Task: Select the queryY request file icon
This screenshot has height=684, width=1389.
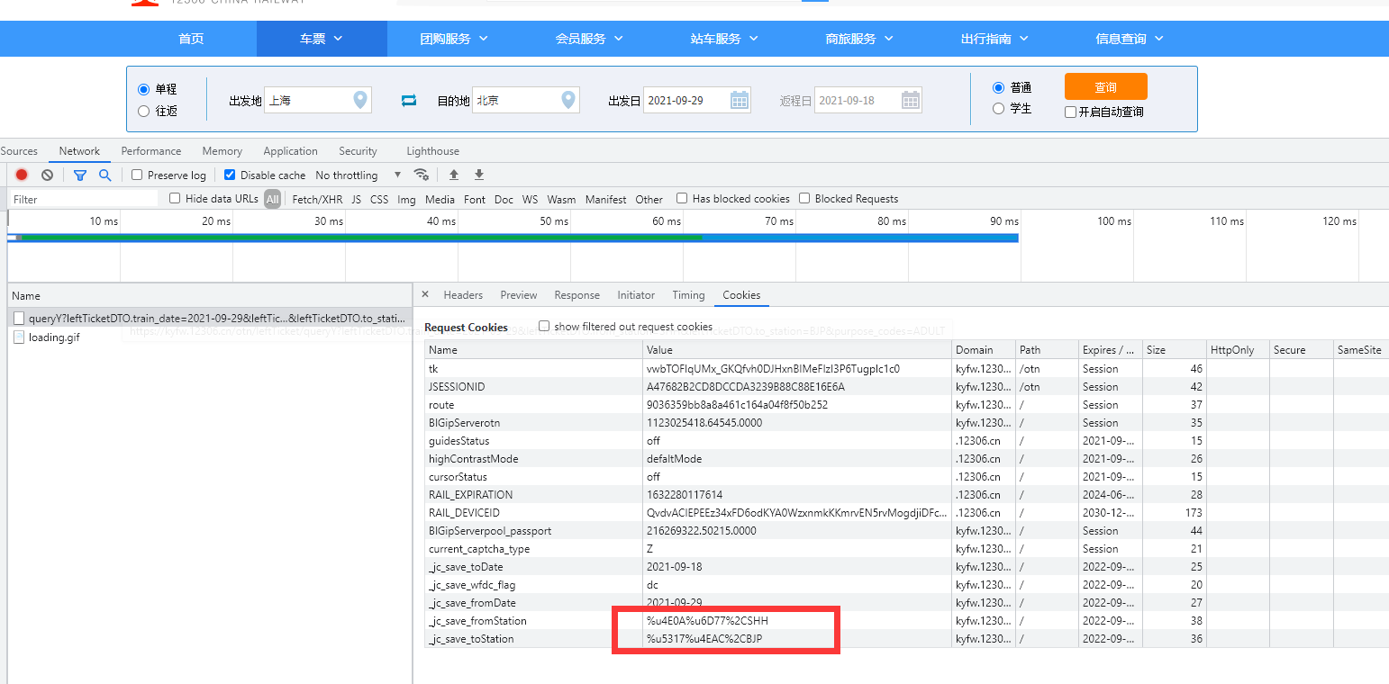Action: click(19, 319)
